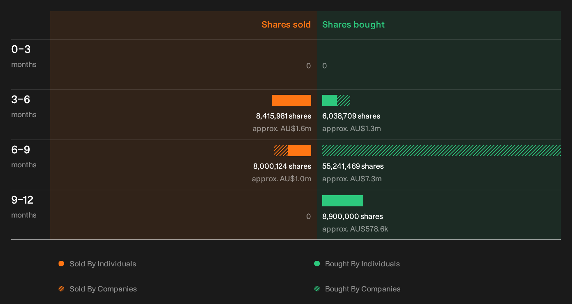The width and height of the screenshot is (572, 304).
Task: Click the 8,000,124 shares value
Action: coord(282,166)
